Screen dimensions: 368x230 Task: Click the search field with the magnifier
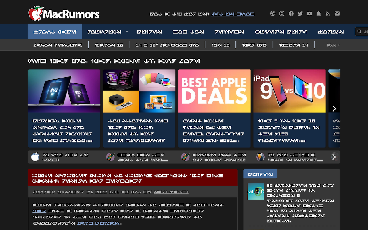click(362, 32)
